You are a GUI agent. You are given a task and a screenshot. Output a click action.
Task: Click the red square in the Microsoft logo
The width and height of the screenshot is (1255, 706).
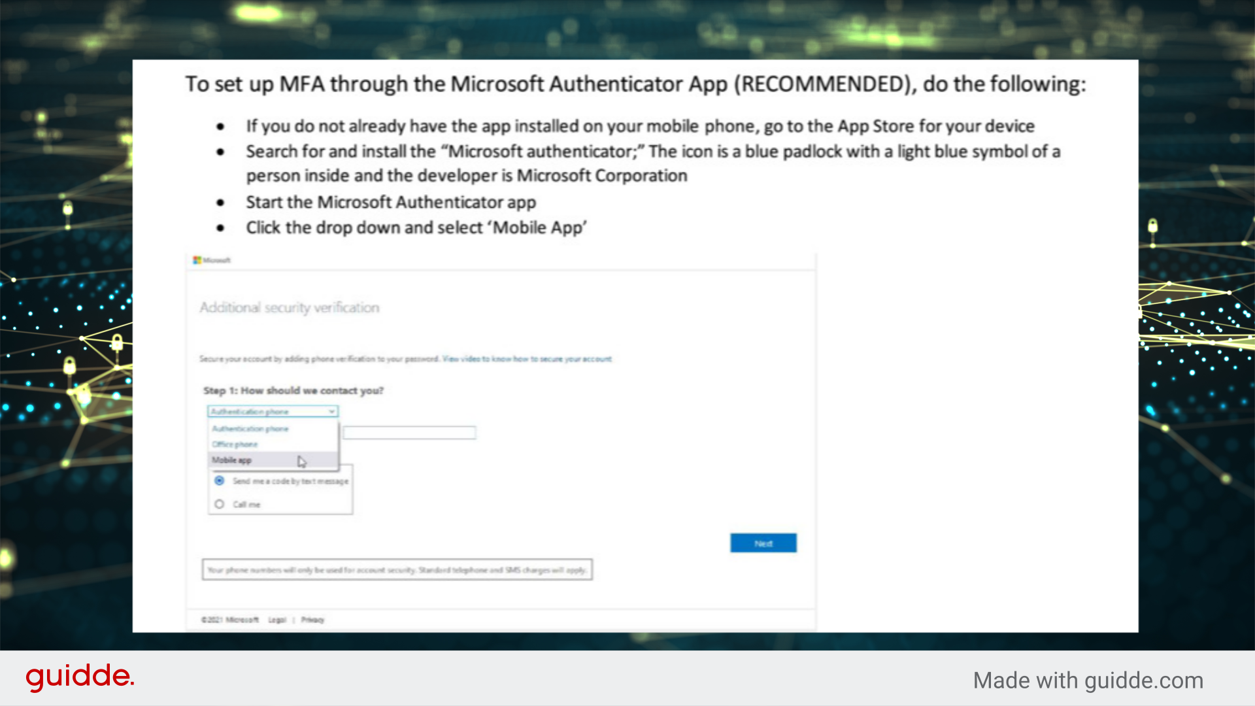tap(195, 258)
